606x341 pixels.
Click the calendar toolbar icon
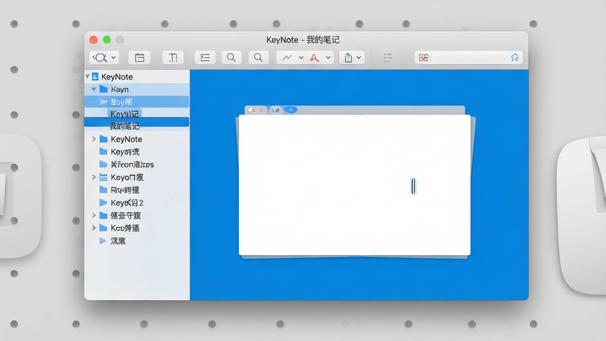[x=140, y=57]
